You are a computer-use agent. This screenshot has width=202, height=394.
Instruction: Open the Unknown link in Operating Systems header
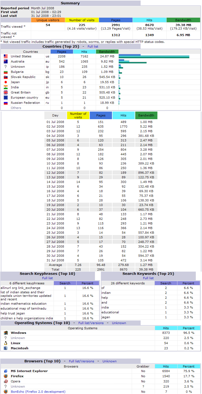119,323
